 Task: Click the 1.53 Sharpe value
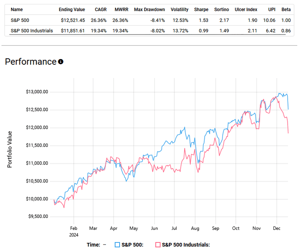click(203, 20)
